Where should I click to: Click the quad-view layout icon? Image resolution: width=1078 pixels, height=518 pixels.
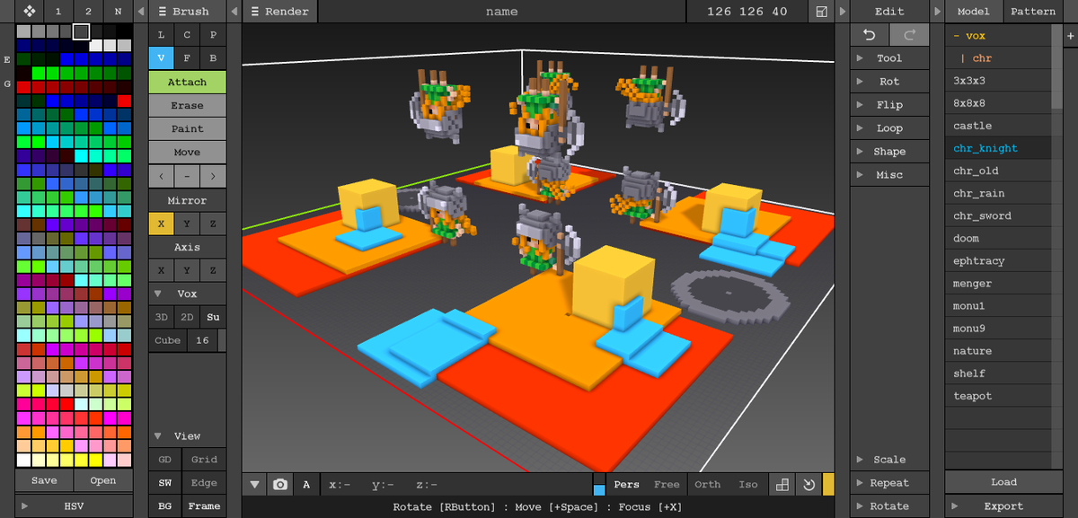pos(781,484)
